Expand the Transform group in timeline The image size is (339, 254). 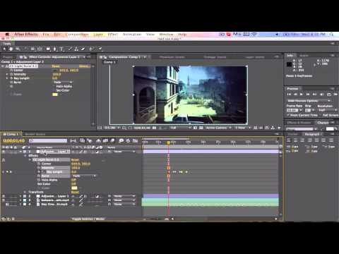(x=25, y=192)
